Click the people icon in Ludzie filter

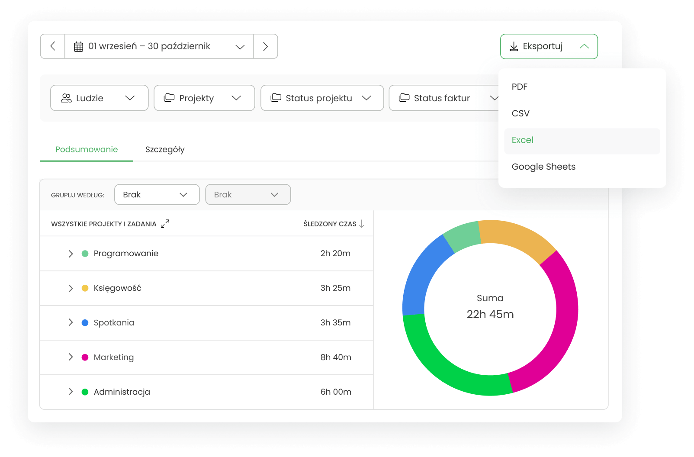click(x=66, y=98)
